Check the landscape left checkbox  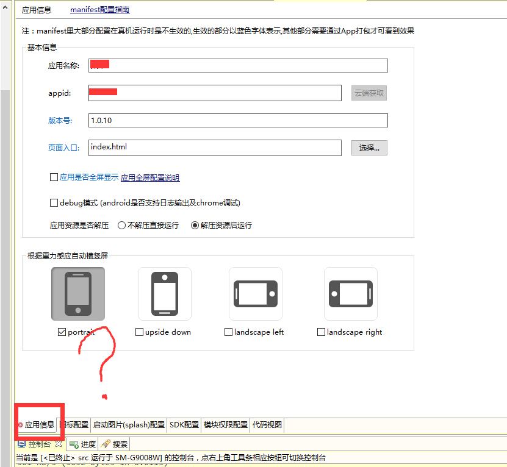pyautogui.click(x=228, y=332)
